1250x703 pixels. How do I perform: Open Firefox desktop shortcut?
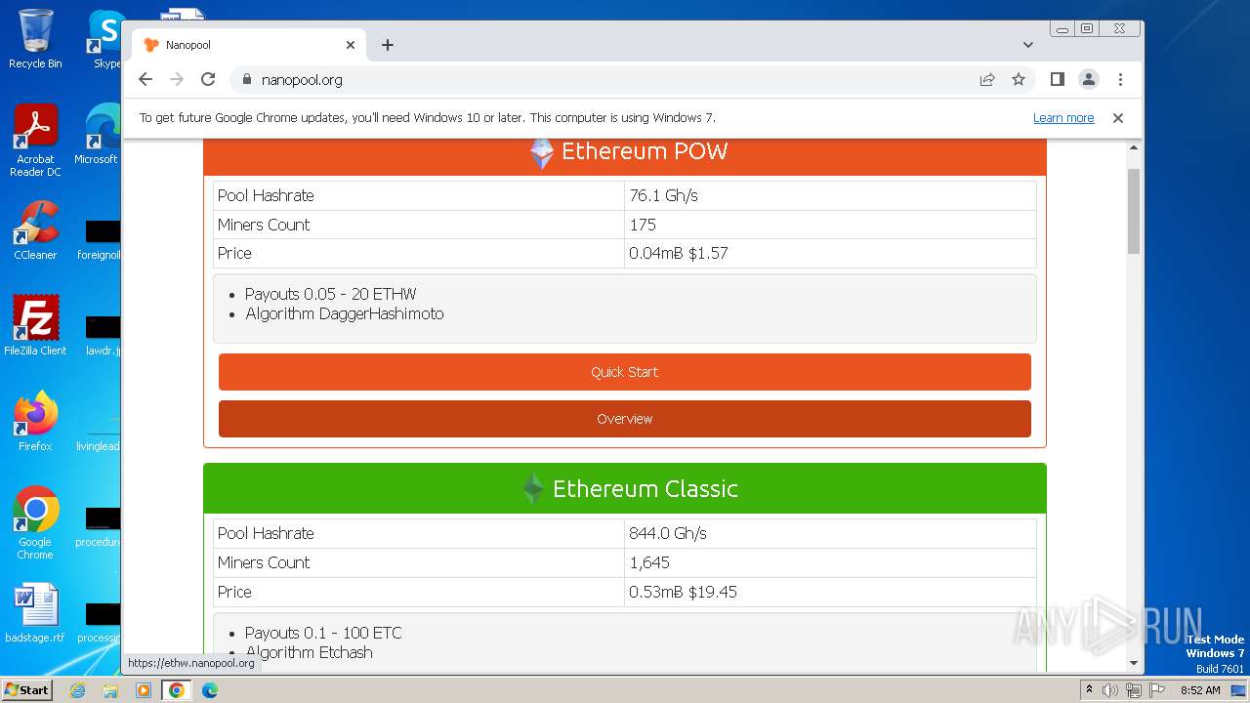[35, 421]
